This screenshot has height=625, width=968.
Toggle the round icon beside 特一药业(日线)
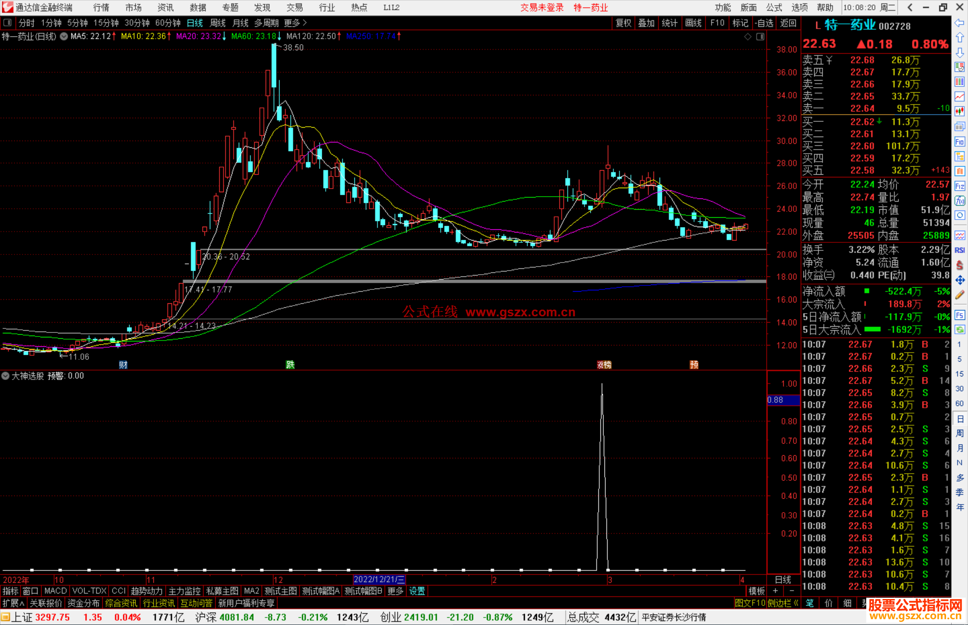pos(64,36)
